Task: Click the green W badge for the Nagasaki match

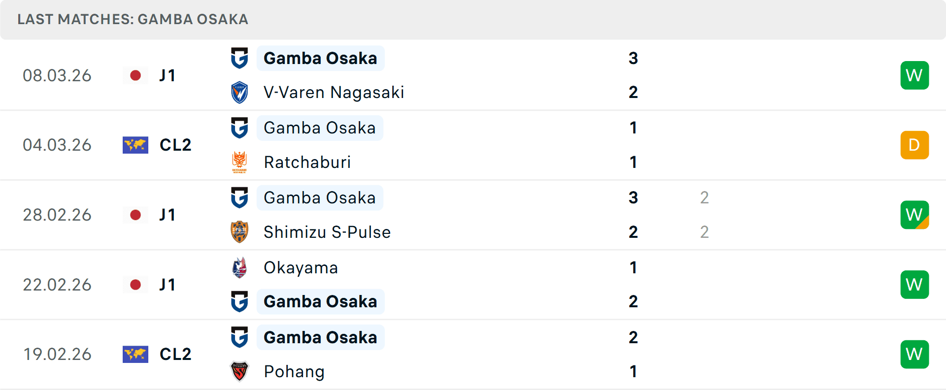Action: point(914,75)
